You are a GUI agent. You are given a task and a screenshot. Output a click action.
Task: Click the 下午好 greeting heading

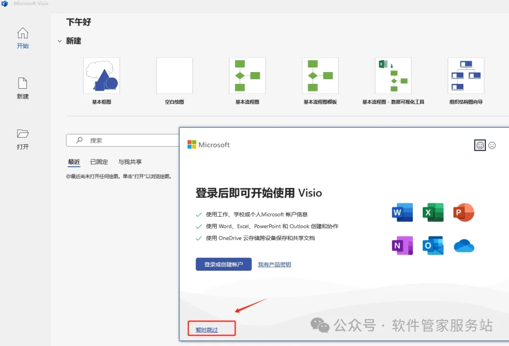click(x=79, y=22)
